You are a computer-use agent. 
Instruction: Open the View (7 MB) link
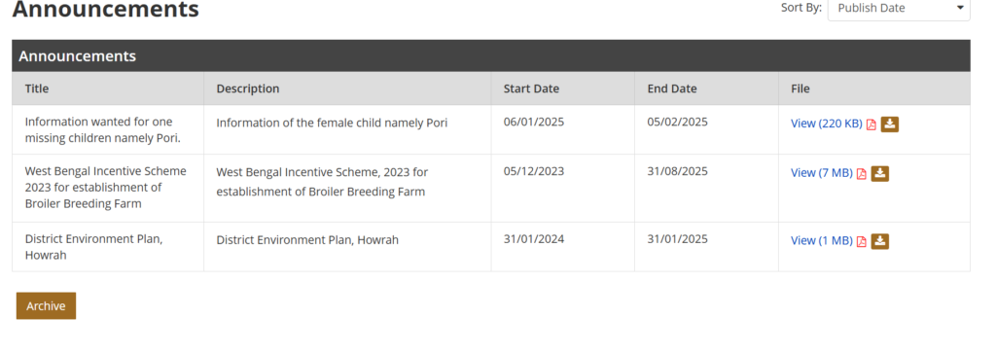[x=821, y=173]
